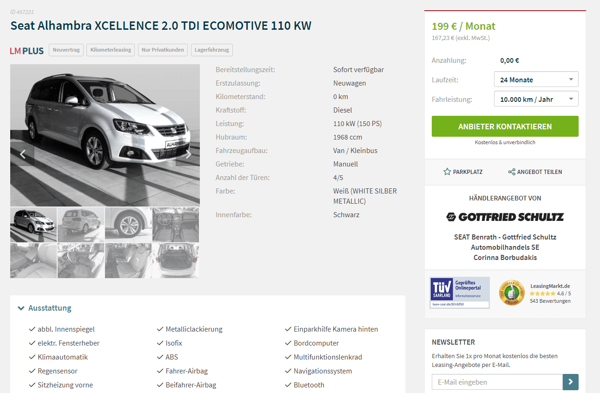Select the rear view car thumbnail
Image resolution: width=600 pixels, height=393 pixels.
coord(81,225)
